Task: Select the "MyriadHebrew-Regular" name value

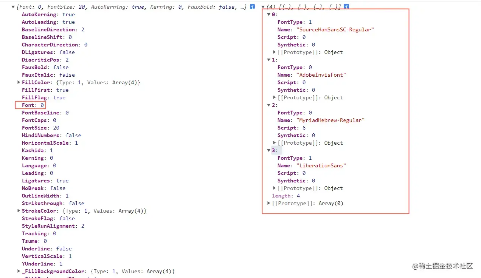Action: coord(330,120)
